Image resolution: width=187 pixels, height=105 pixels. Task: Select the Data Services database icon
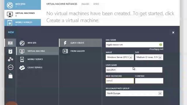pyautogui.click(x=11, y=51)
